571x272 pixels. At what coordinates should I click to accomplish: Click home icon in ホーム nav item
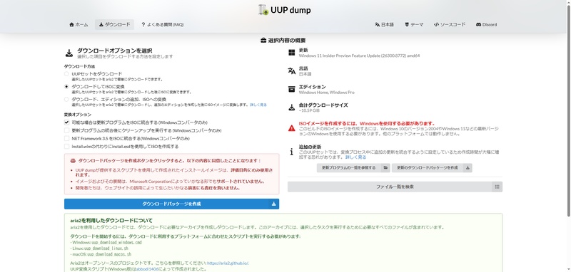click(71, 25)
